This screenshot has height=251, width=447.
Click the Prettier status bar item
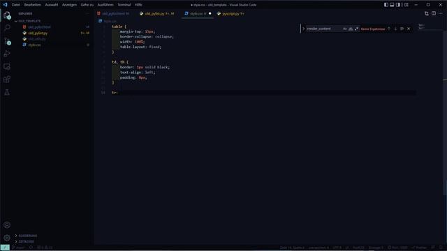point(419,248)
